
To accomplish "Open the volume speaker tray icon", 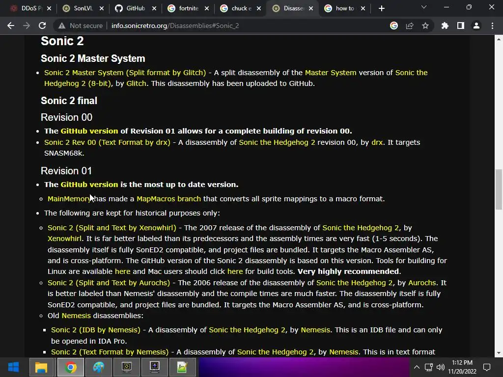I will (x=441, y=367).
